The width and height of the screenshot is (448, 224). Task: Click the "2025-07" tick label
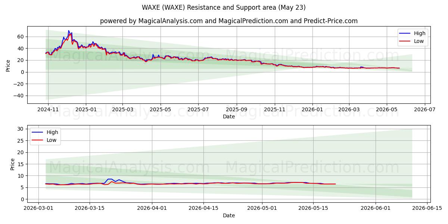click(x=198, y=109)
